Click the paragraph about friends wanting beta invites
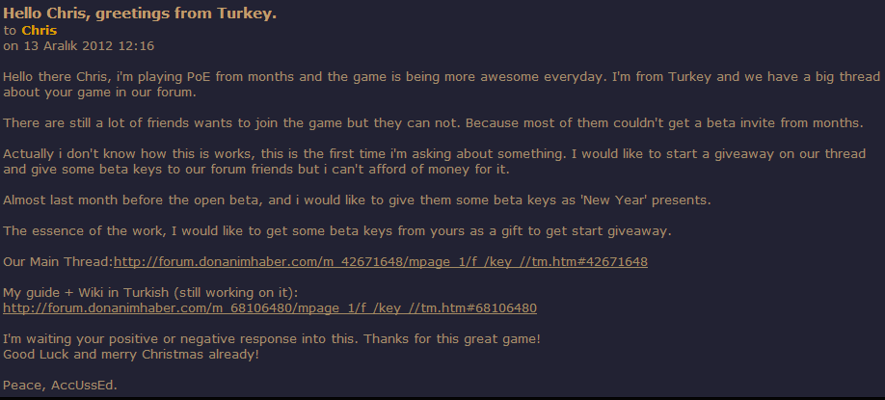Image resolution: width=885 pixels, height=400 pixels. coord(434,123)
